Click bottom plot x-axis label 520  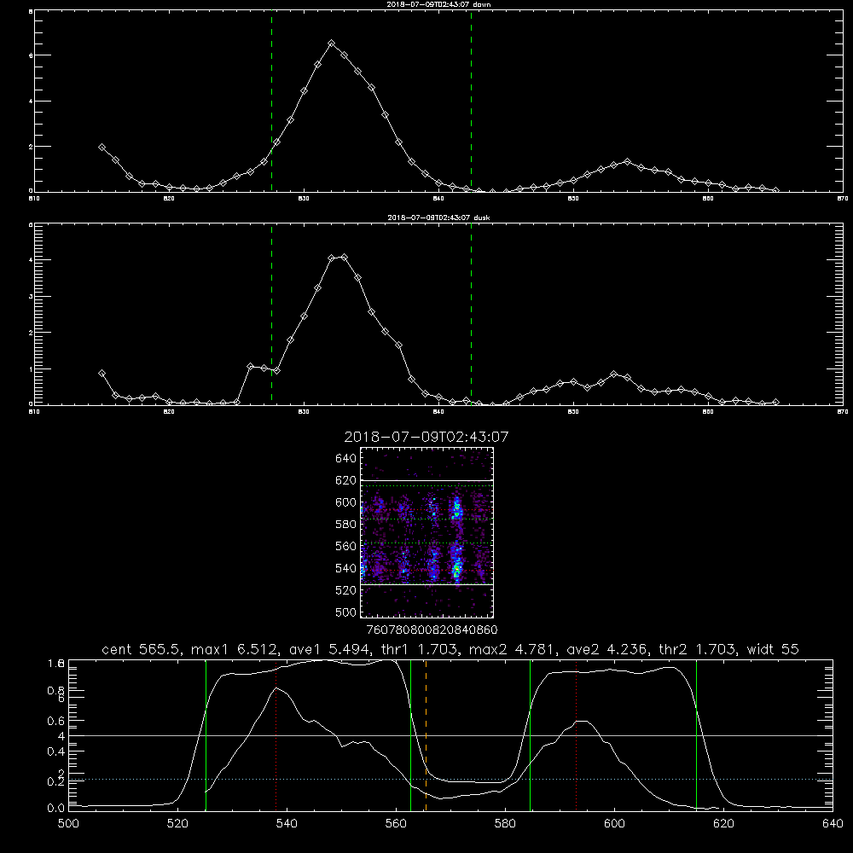pyautogui.click(x=177, y=824)
